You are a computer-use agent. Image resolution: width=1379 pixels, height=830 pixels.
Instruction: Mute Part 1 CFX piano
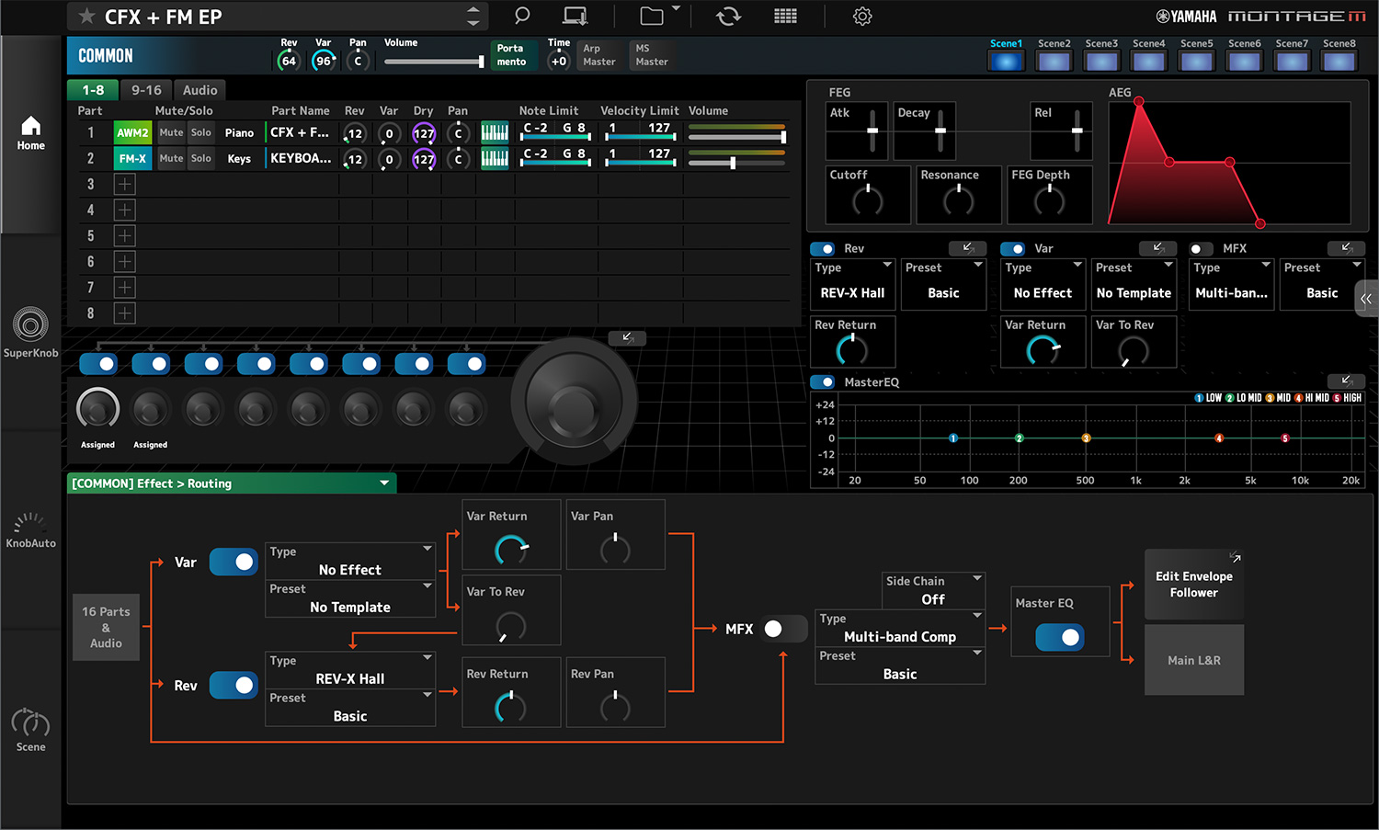171,132
